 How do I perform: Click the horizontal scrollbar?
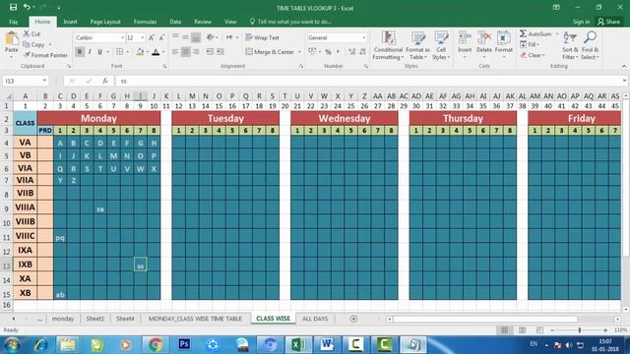[485, 319]
